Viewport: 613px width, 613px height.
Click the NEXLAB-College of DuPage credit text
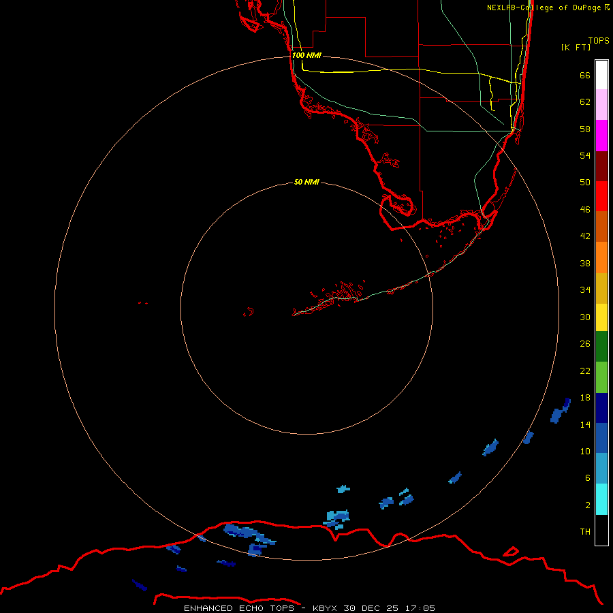coord(548,7)
